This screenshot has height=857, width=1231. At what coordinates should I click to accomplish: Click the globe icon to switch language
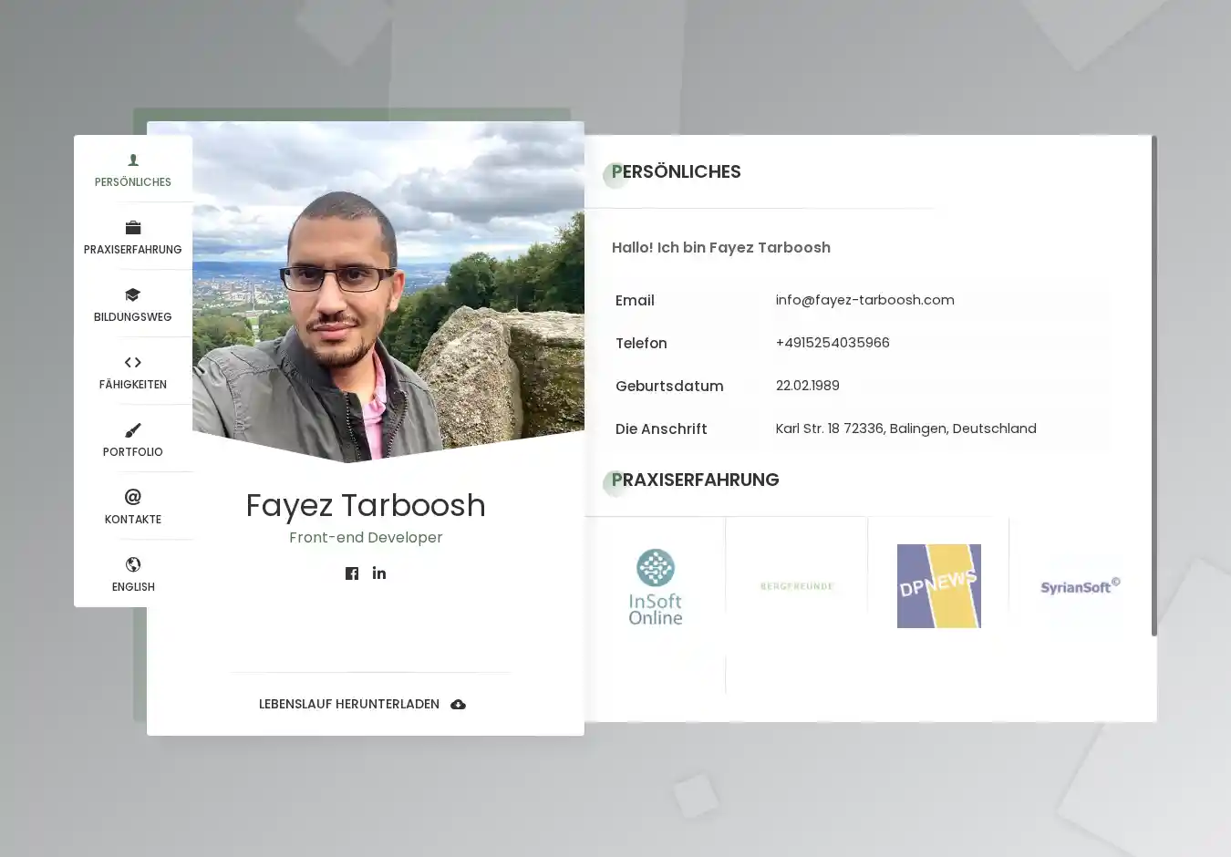[133, 564]
